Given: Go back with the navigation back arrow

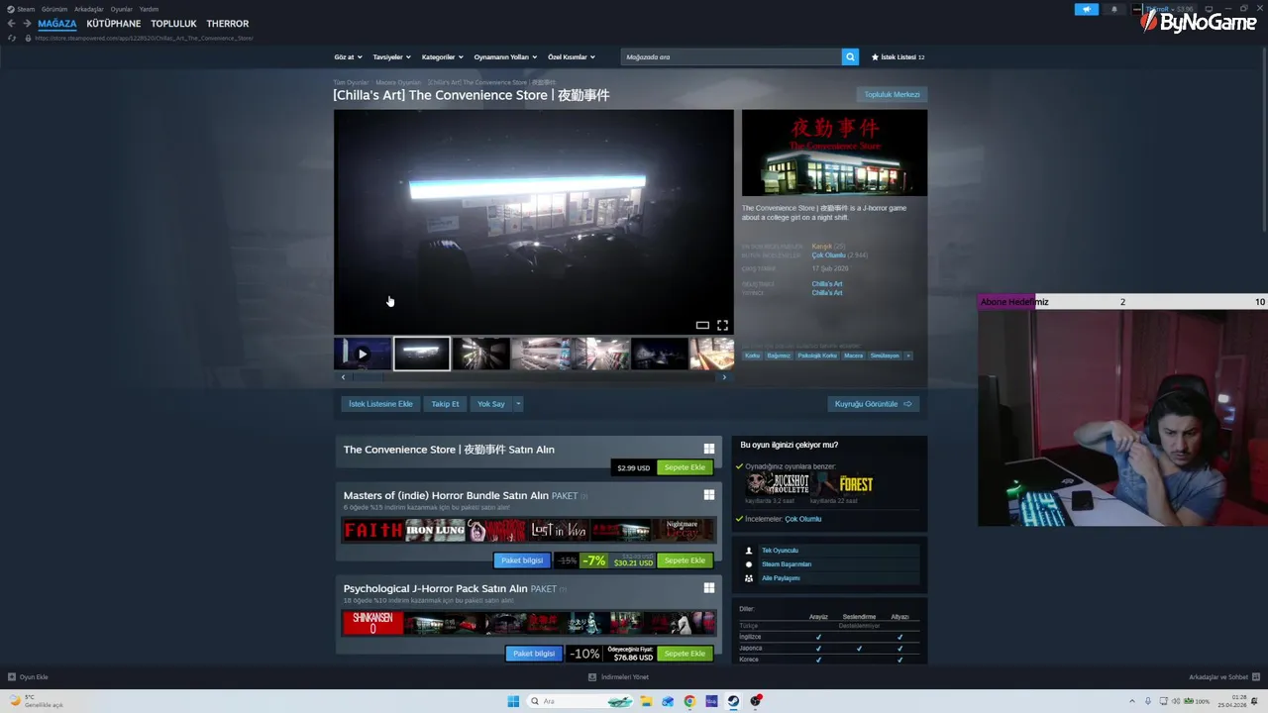Looking at the screenshot, I should 11,24.
